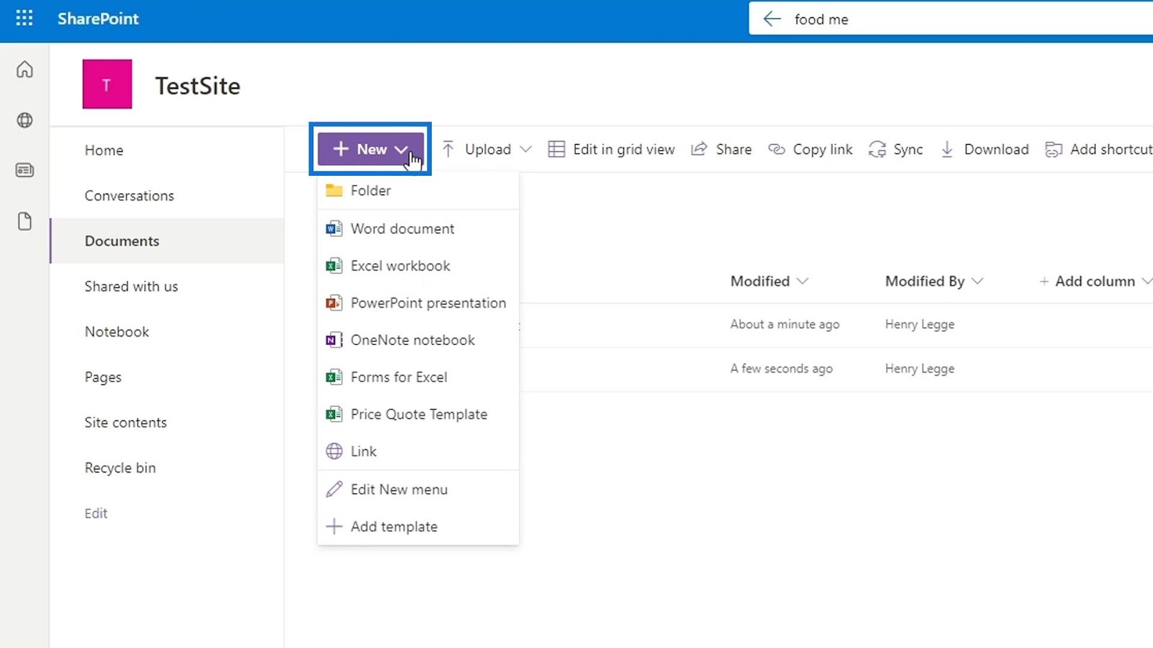
Task: Click Henry Legge in the 'A few seconds ago' row
Action: 920,369
